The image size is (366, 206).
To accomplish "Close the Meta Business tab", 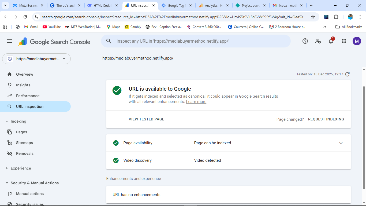I will tap(42, 5).
